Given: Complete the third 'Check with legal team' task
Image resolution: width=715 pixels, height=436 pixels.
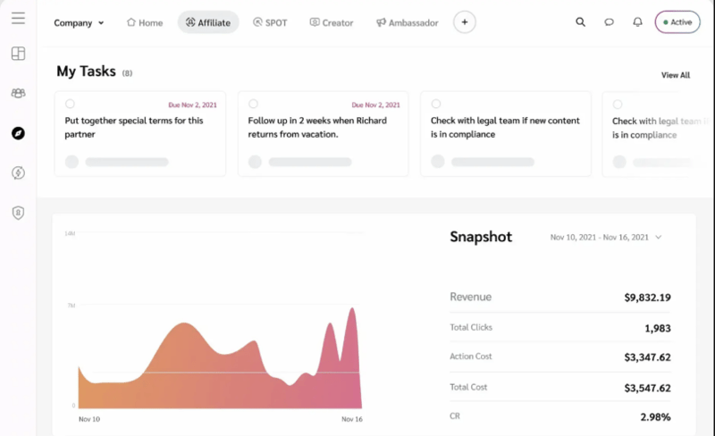Looking at the screenshot, I should (436, 104).
